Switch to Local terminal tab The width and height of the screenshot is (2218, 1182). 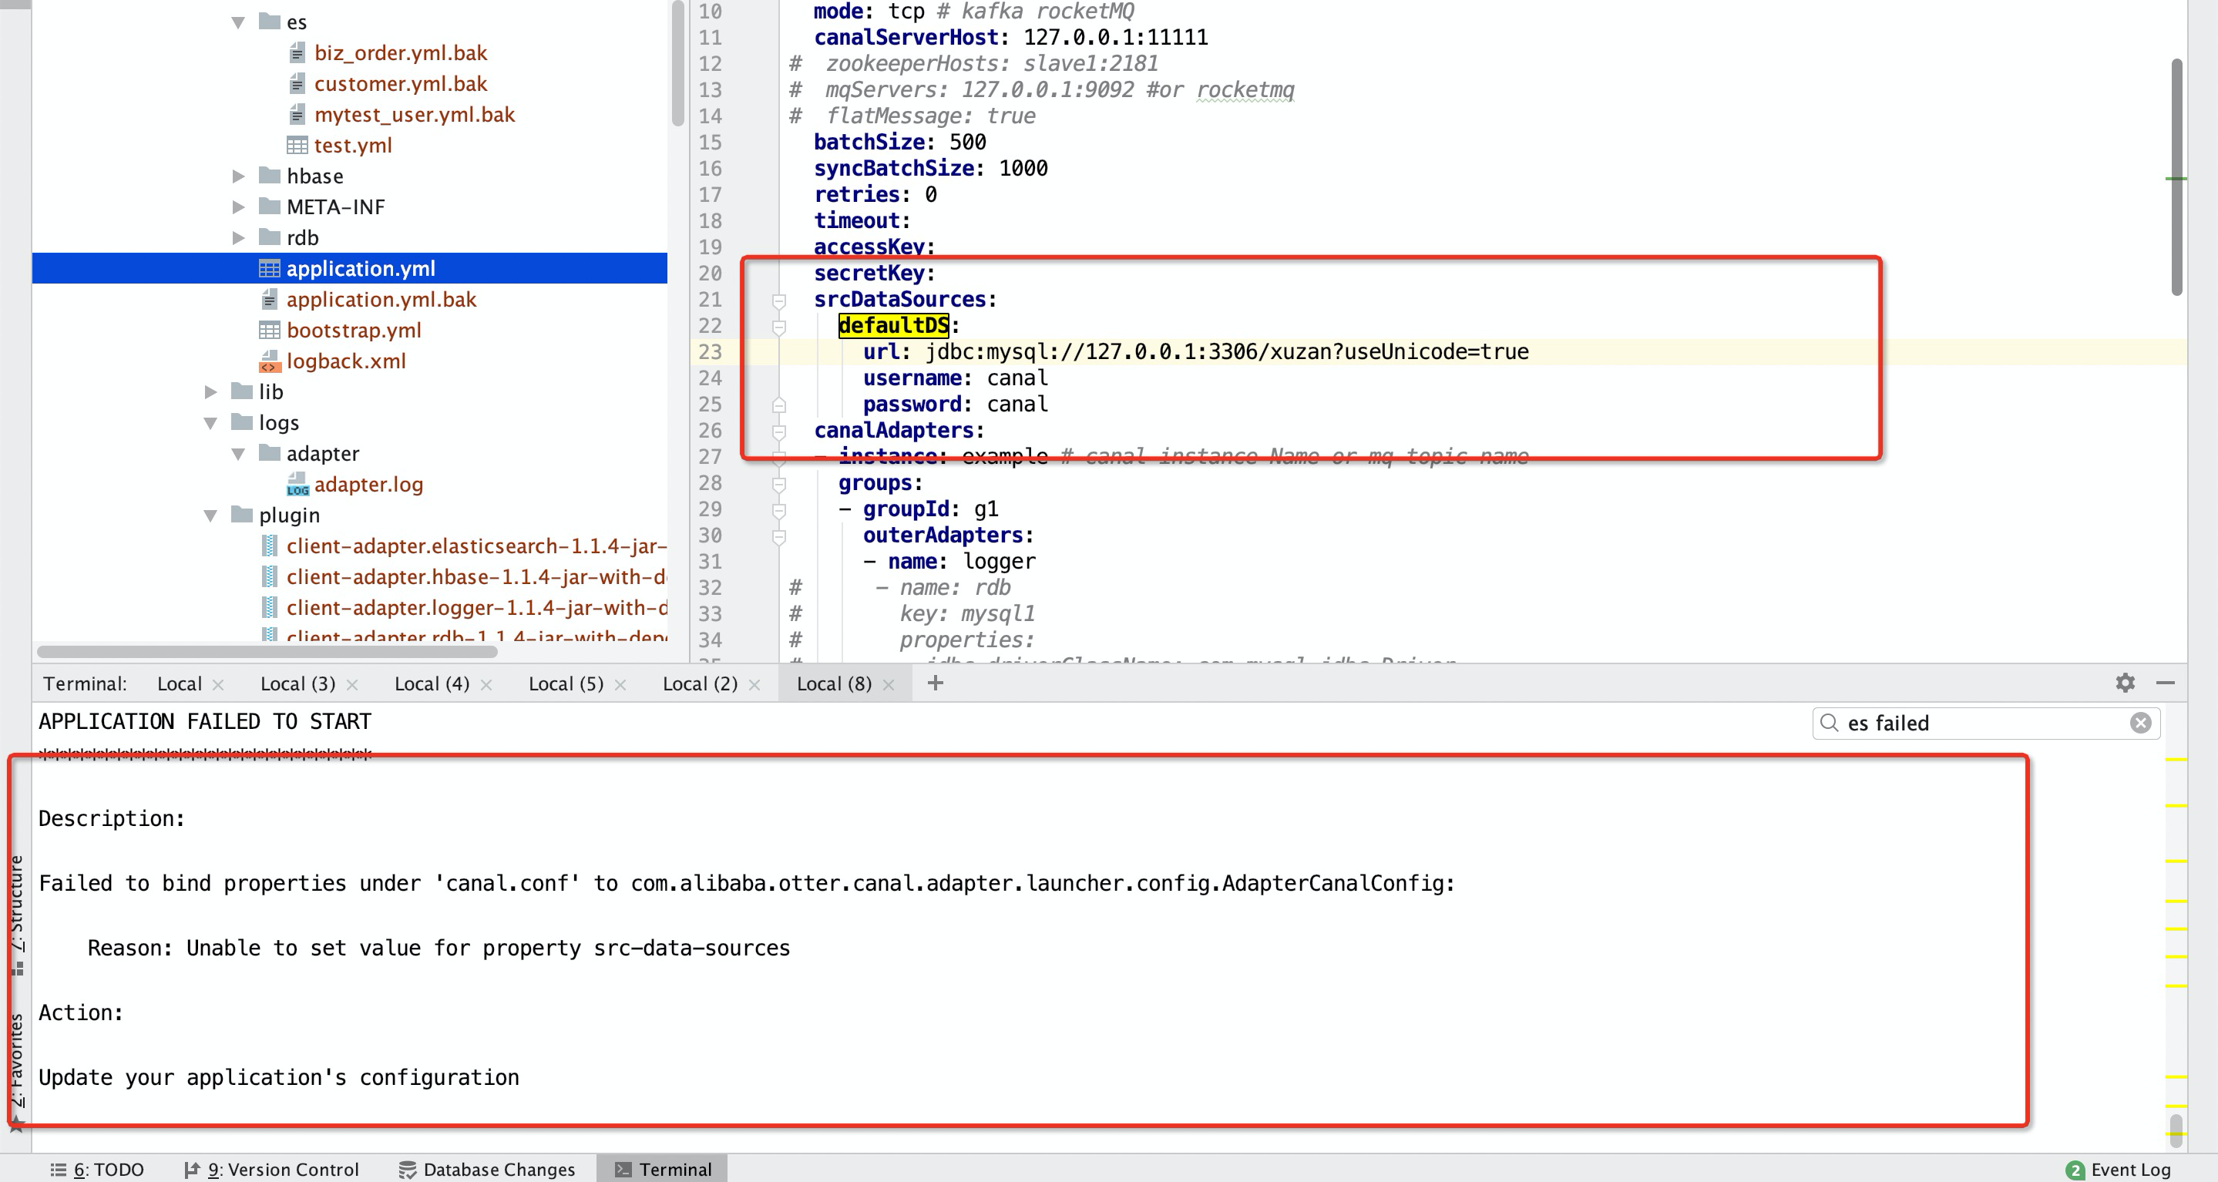click(179, 684)
